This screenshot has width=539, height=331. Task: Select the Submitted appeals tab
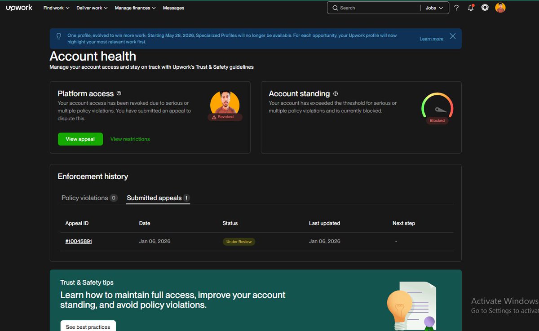click(158, 198)
